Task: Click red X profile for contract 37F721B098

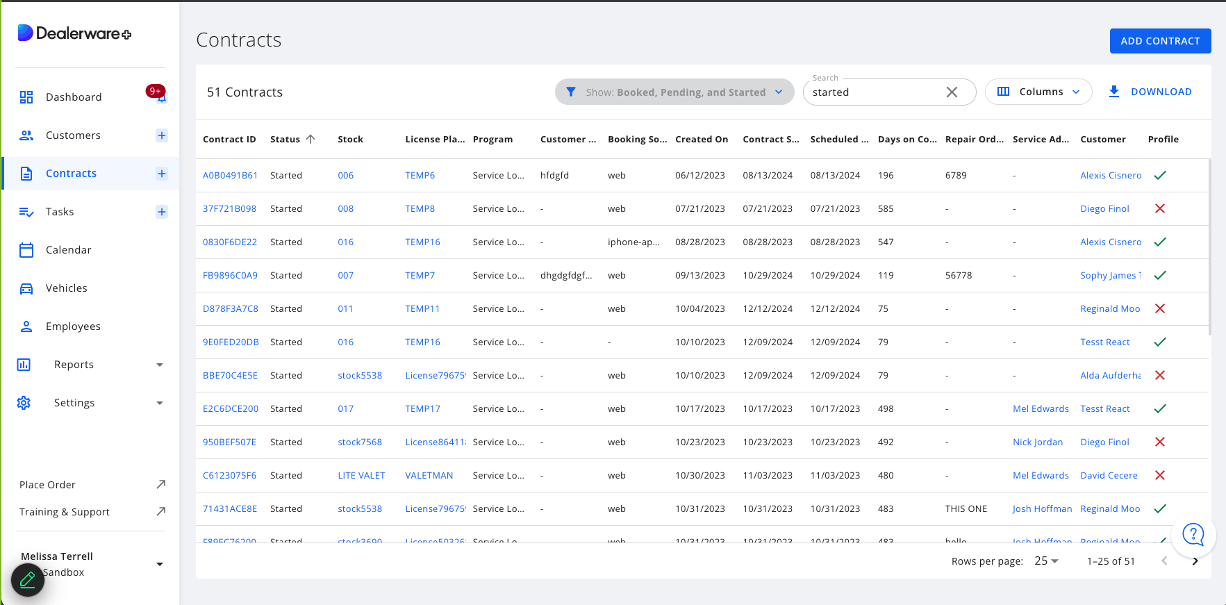Action: [x=1160, y=208]
